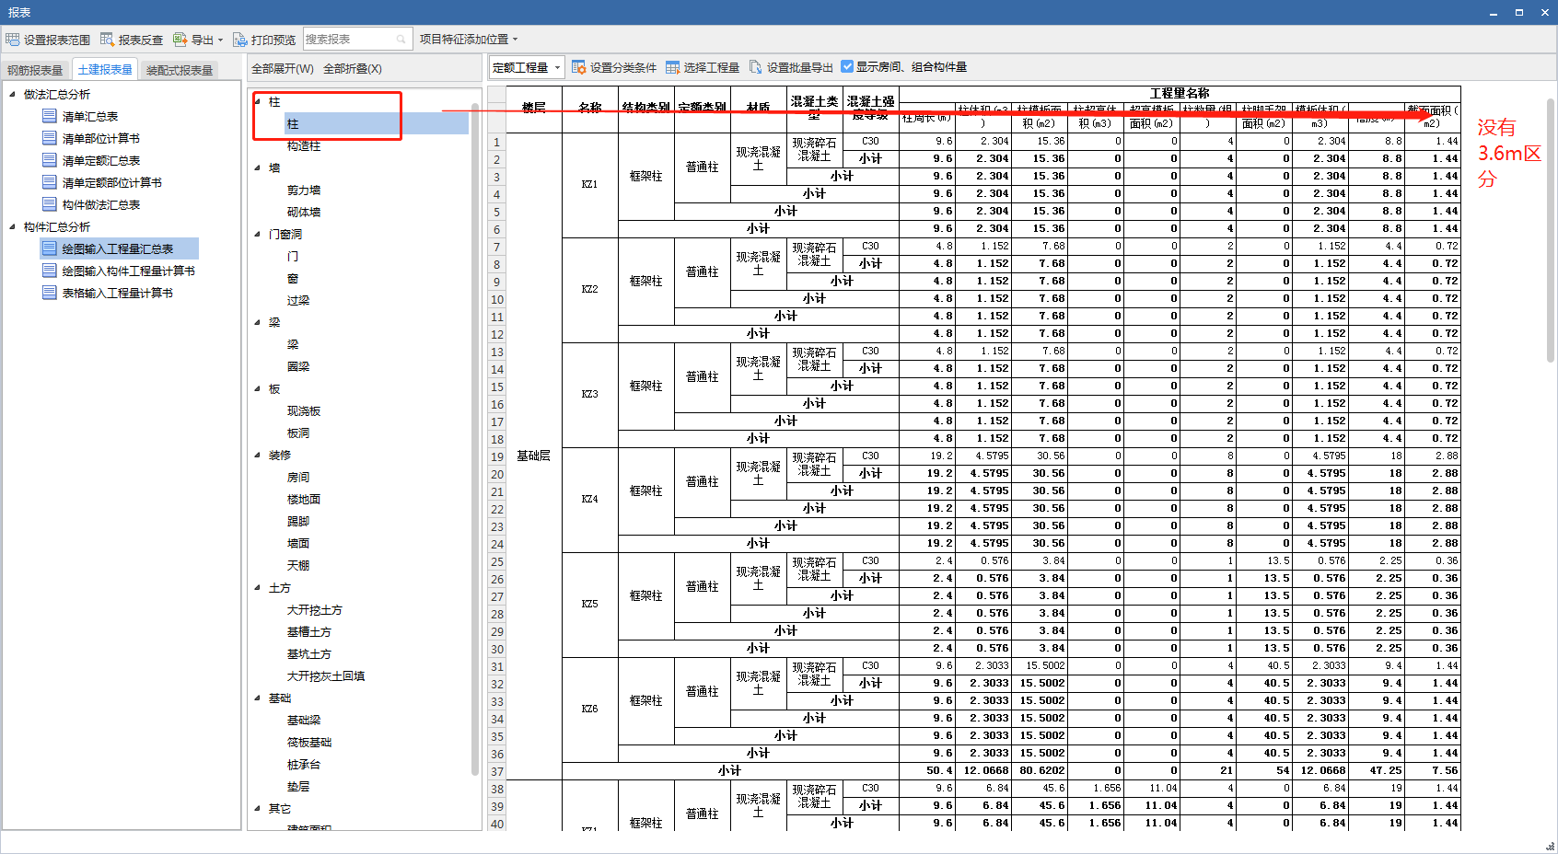Select the 清单定额汇总表 report icon
Viewport: 1558px width, 854px height.
(x=50, y=160)
